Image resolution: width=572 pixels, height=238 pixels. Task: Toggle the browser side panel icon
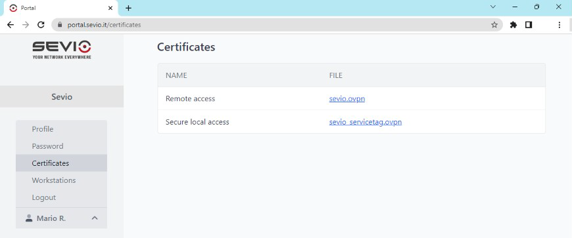pyautogui.click(x=529, y=25)
